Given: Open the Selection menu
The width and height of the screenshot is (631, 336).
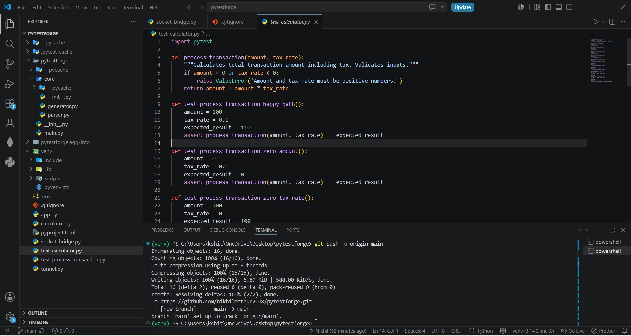Looking at the screenshot, I should [x=58, y=7].
